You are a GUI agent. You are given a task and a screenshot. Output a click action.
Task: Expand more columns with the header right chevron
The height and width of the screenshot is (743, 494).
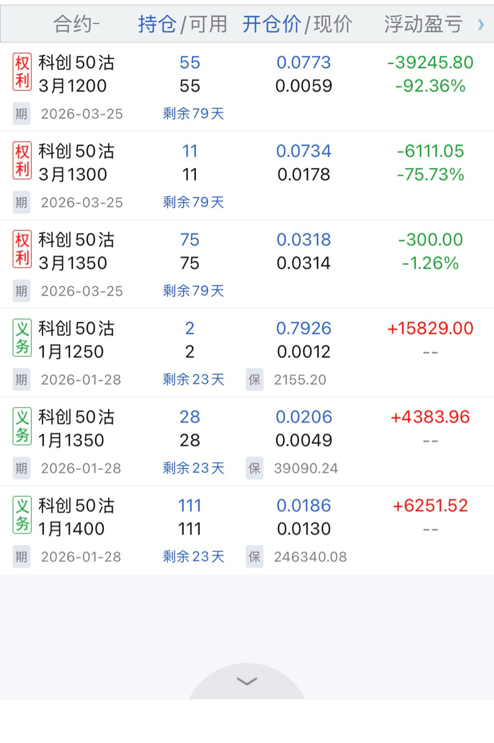[x=480, y=25]
